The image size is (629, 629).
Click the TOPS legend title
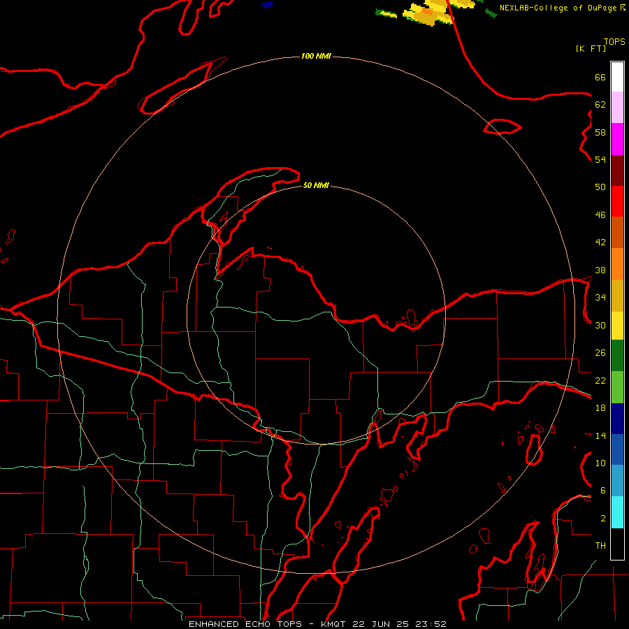pos(614,42)
